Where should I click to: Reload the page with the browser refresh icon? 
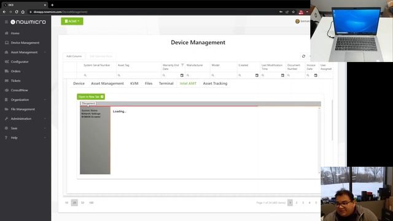tap(17, 12)
